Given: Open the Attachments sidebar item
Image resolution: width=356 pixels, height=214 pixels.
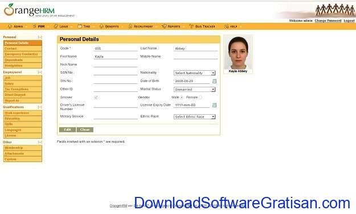Looking at the screenshot, I should click(23, 154).
